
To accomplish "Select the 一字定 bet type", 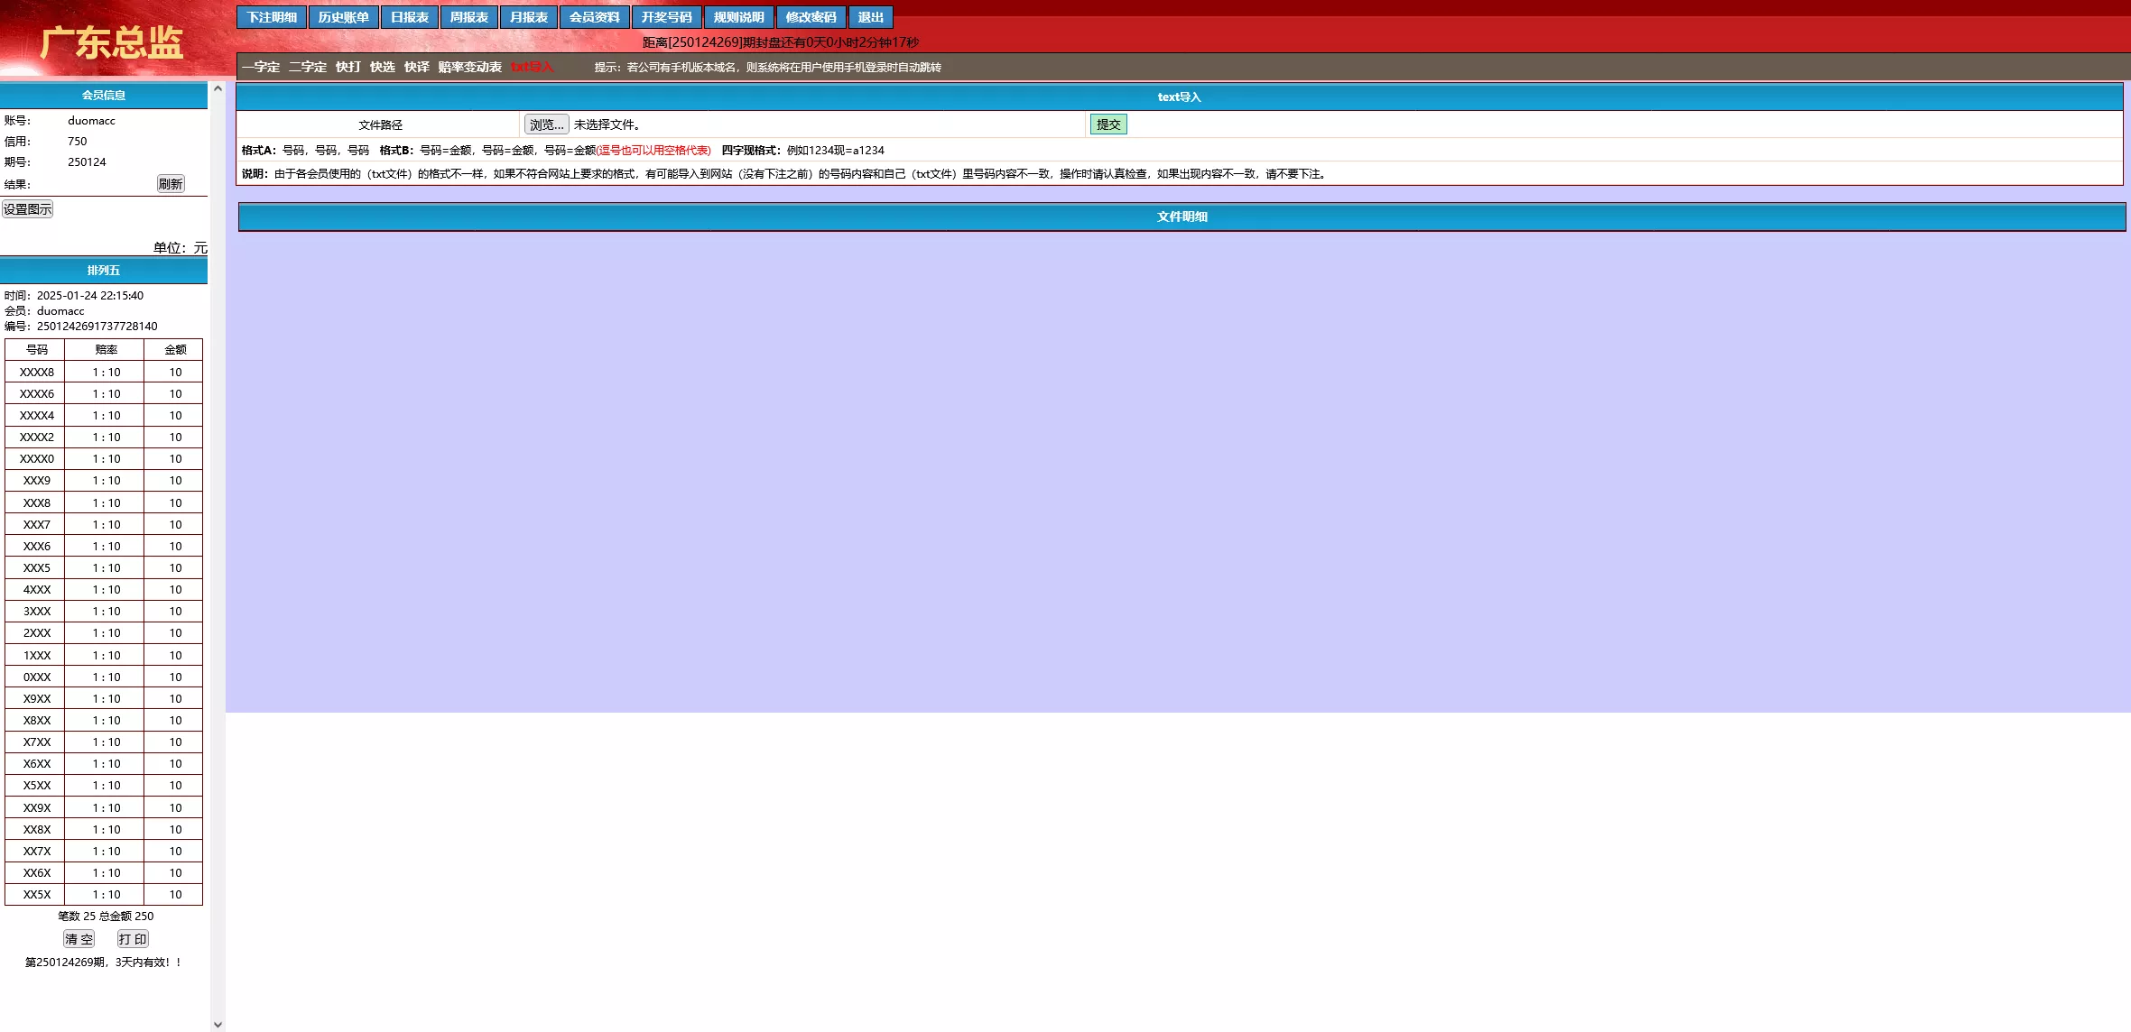I will pyautogui.click(x=261, y=67).
